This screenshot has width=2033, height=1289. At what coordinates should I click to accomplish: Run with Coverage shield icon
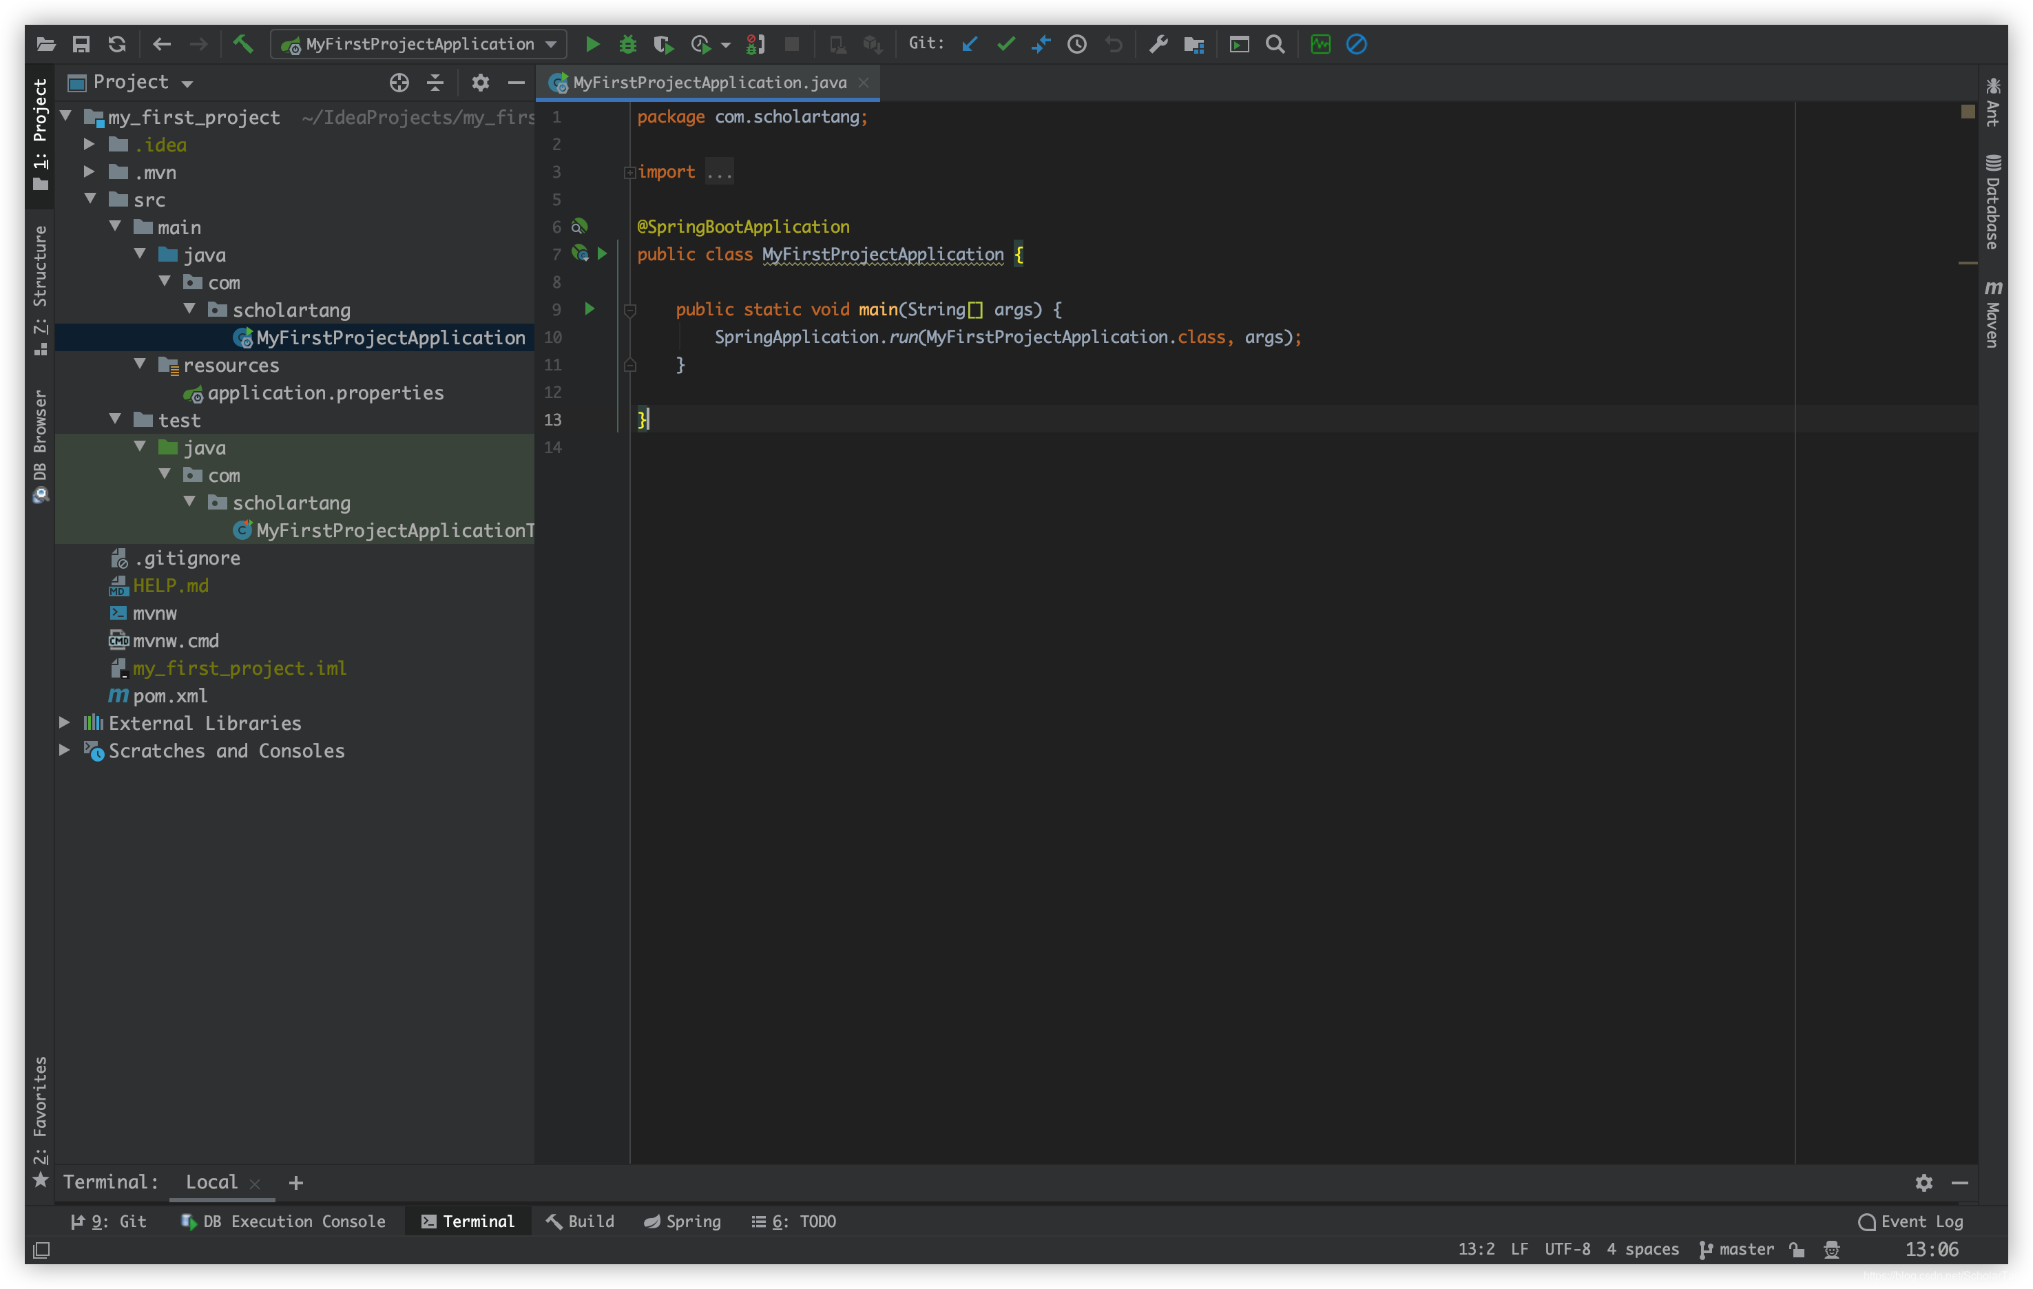[663, 44]
